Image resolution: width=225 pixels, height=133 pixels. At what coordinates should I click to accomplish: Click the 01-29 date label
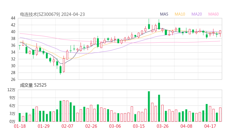point(43,126)
